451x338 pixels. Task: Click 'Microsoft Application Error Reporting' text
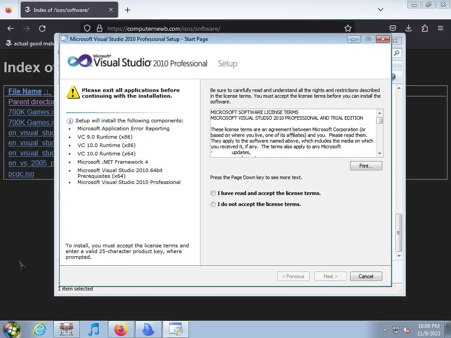pos(123,129)
